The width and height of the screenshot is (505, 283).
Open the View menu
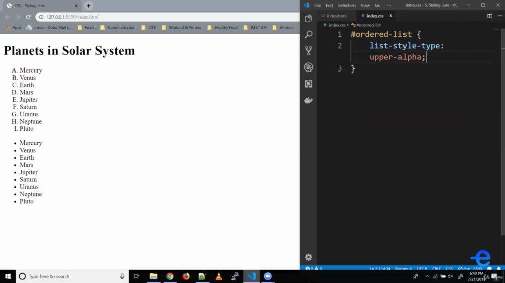[x=365, y=5]
